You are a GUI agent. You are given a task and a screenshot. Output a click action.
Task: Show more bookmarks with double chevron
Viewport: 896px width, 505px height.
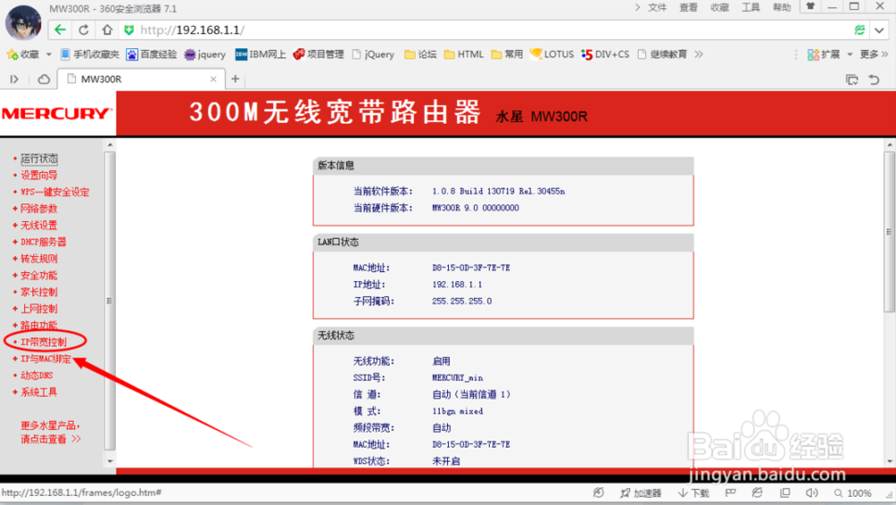(698, 55)
